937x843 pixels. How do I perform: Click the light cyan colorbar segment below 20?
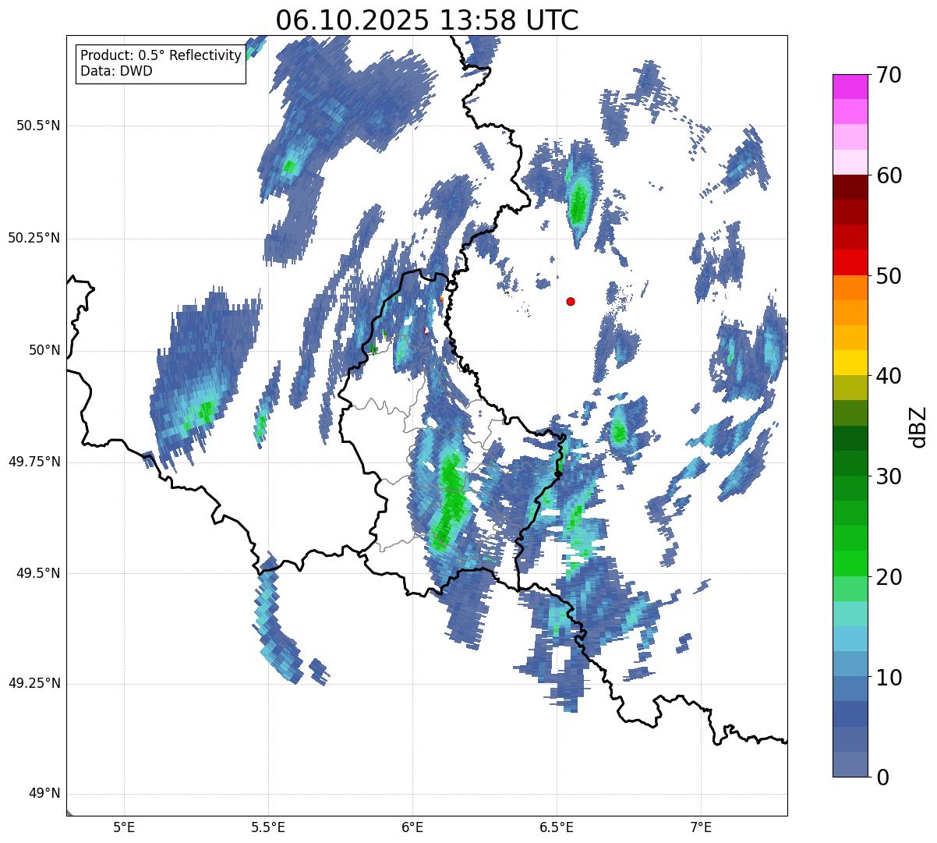click(x=850, y=614)
